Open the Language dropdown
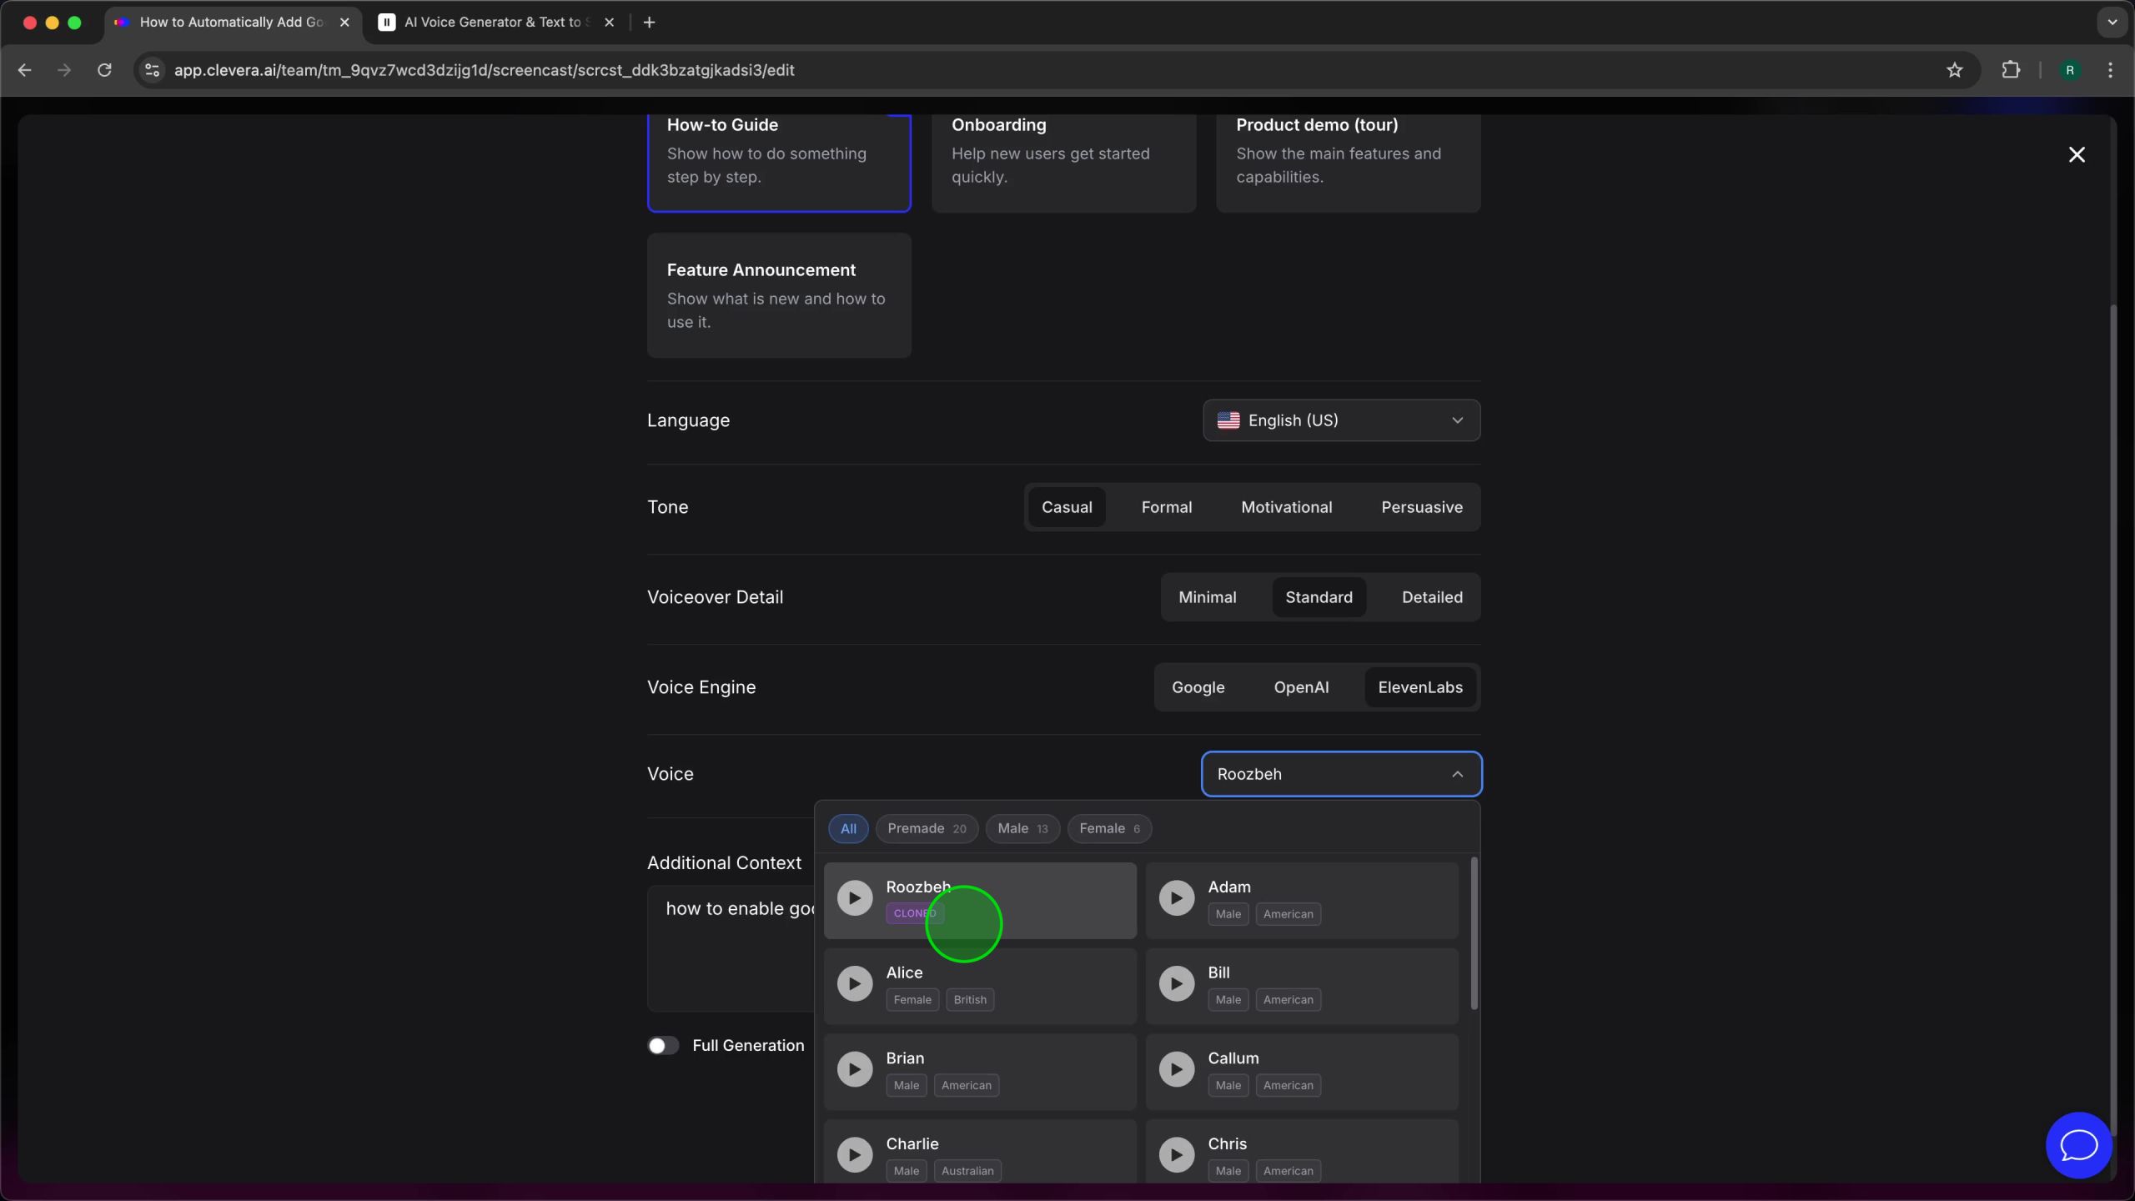This screenshot has height=1201, width=2135. click(x=1341, y=420)
